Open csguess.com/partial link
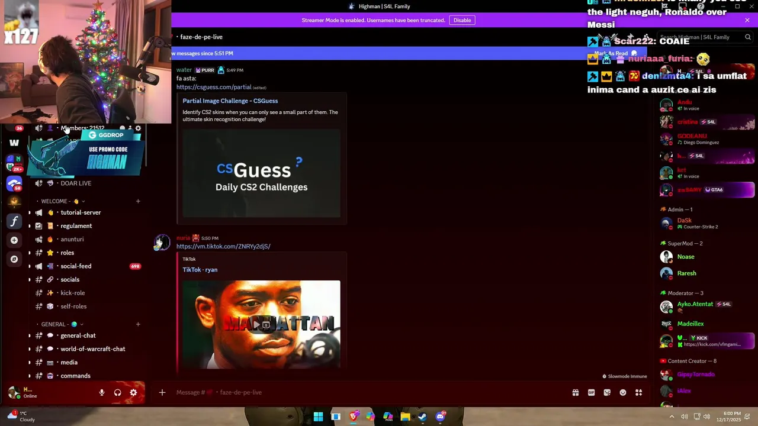 [214, 87]
